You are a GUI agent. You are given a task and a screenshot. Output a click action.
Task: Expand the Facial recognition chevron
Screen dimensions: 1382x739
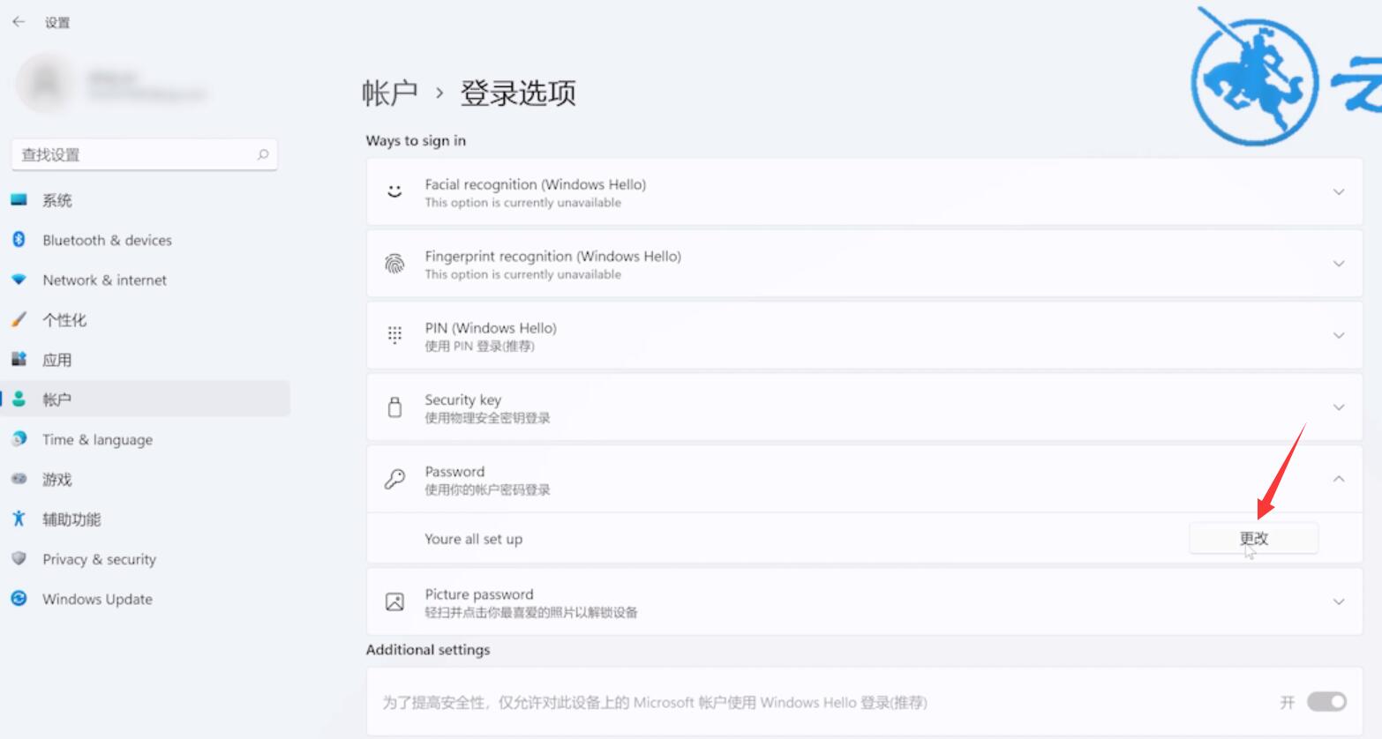coord(1339,191)
